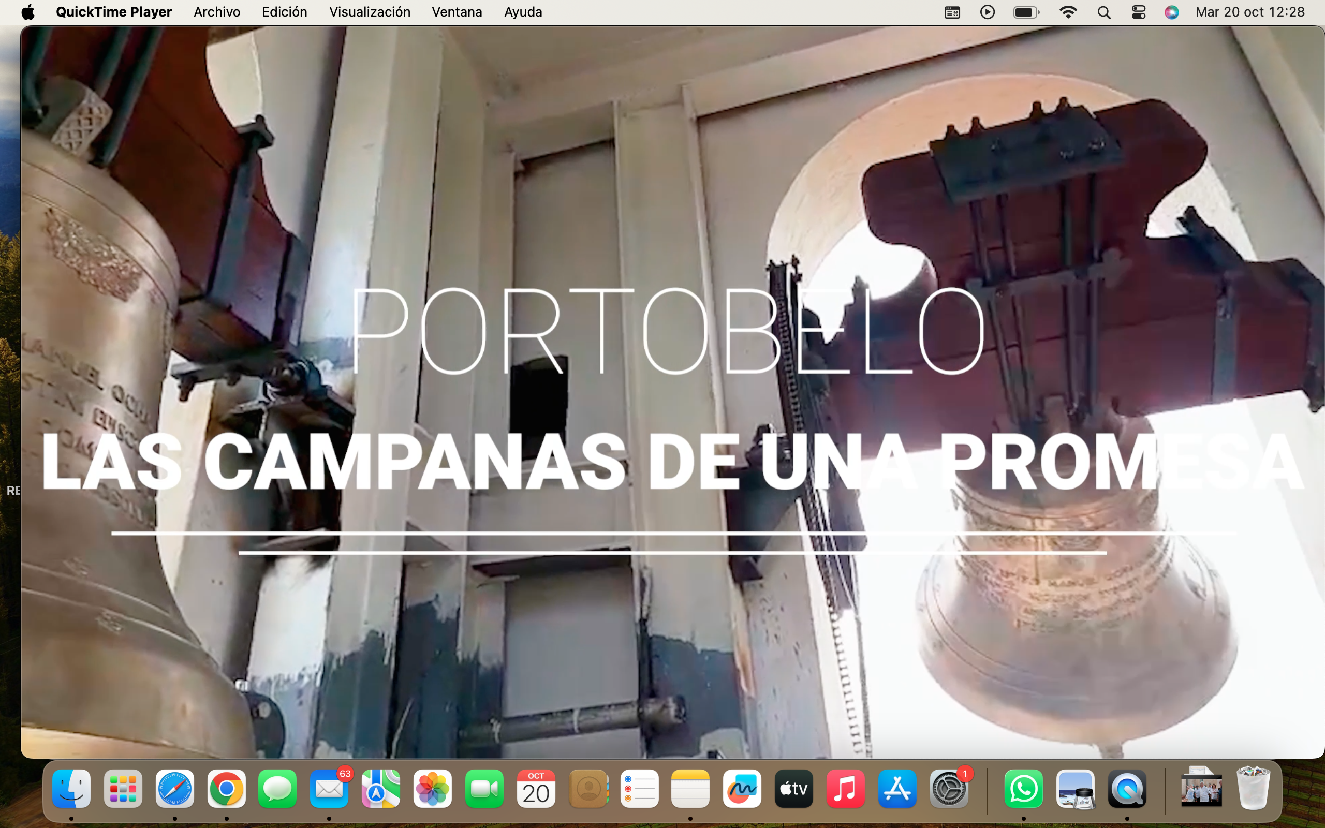Open Launchpad from the Dock
Image resolution: width=1325 pixels, height=828 pixels.
coord(123,789)
